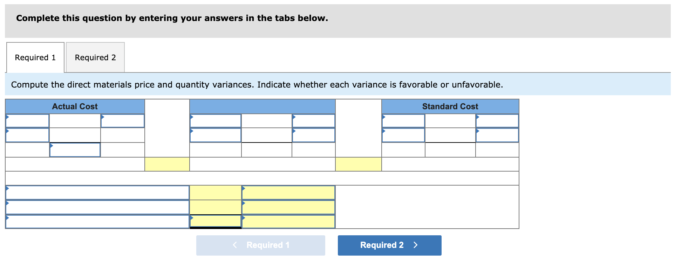
Task: Open the first dropdown in the middle column section
Action: click(215, 121)
